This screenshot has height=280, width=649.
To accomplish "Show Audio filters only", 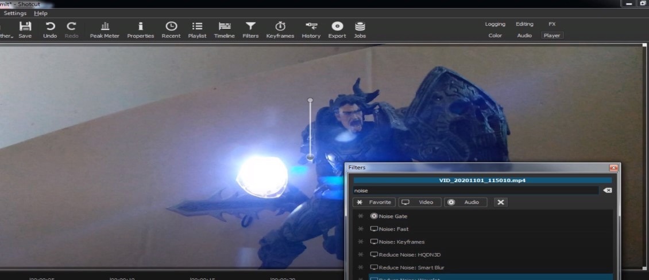I will [466, 202].
